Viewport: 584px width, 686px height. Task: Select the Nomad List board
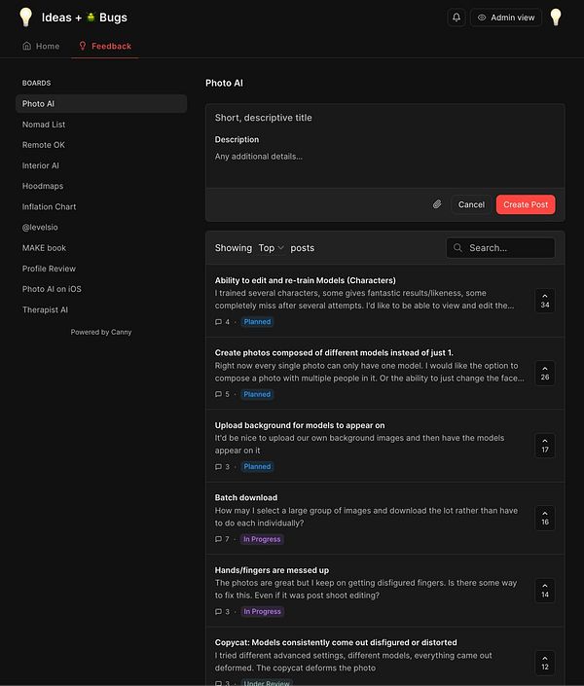[44, 125]
